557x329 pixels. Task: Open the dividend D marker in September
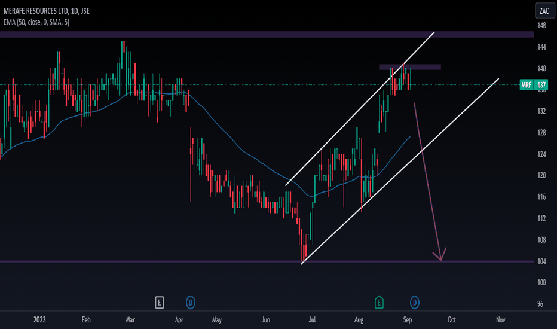[414, 303]
